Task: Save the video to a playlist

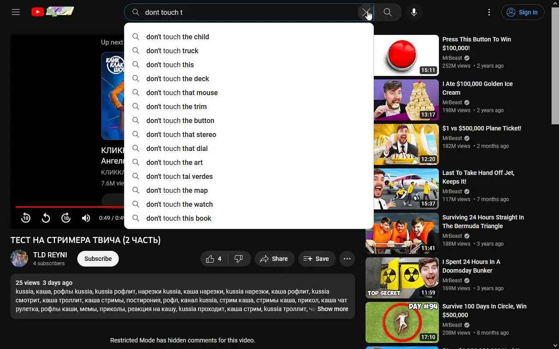Action: click(317, 259)
